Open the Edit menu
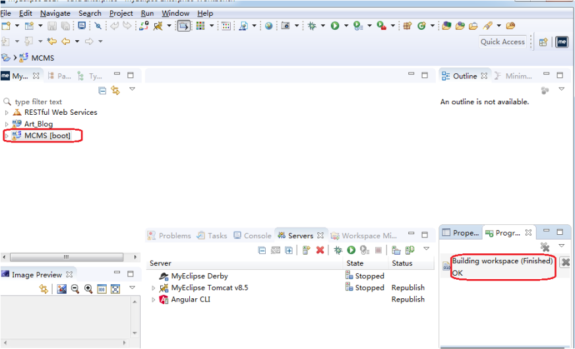This screenshot has height=349, width=575. [x=26, y=14]
